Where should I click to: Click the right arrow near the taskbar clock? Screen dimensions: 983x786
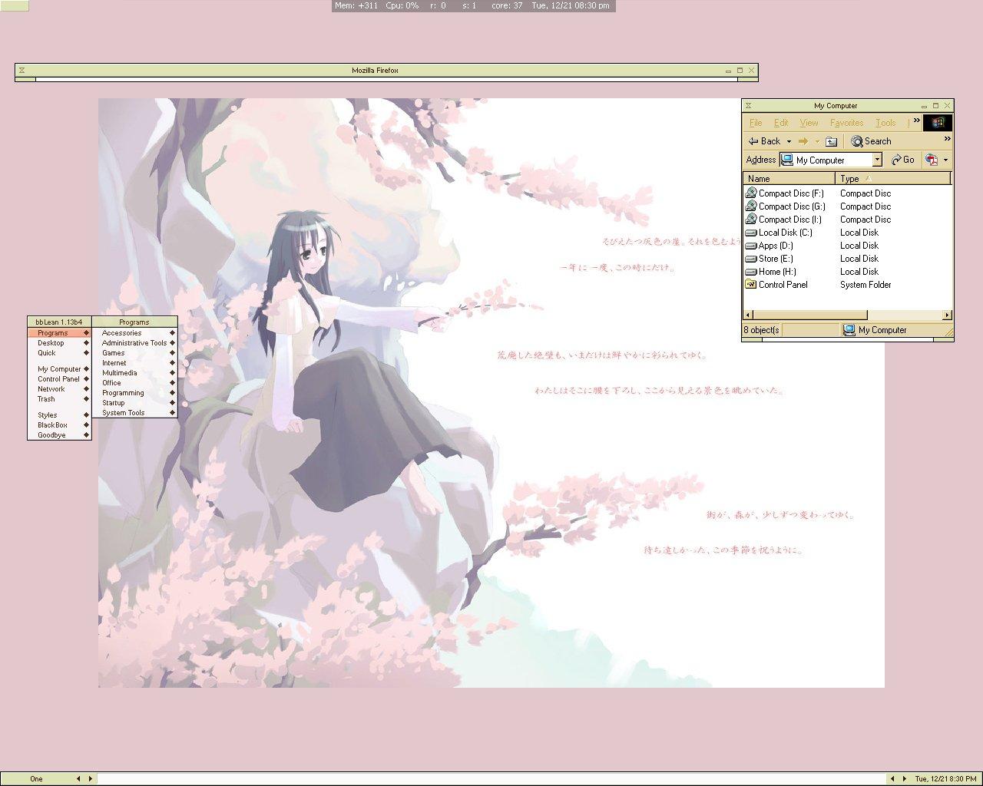tap(904, 778)
